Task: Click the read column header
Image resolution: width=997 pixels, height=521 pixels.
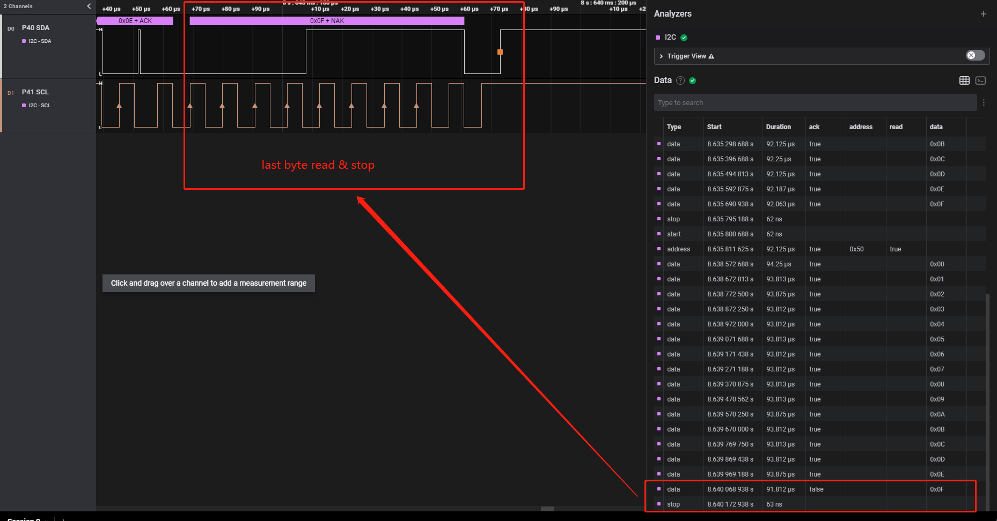Action: point(896,127)
